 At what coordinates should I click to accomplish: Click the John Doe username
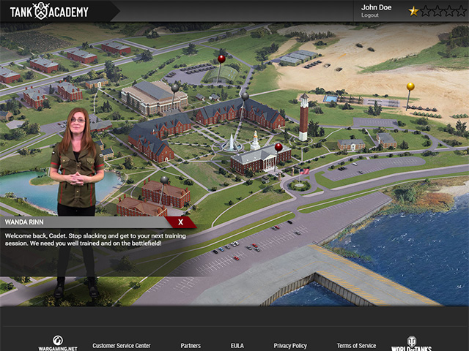tap(377, 7)
